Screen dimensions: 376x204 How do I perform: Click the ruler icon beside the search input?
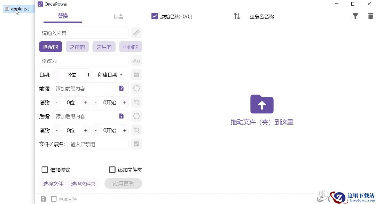[x=136, y=33]
